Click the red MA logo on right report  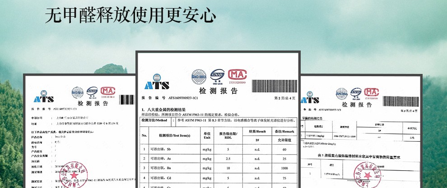(x=371, y=93)
